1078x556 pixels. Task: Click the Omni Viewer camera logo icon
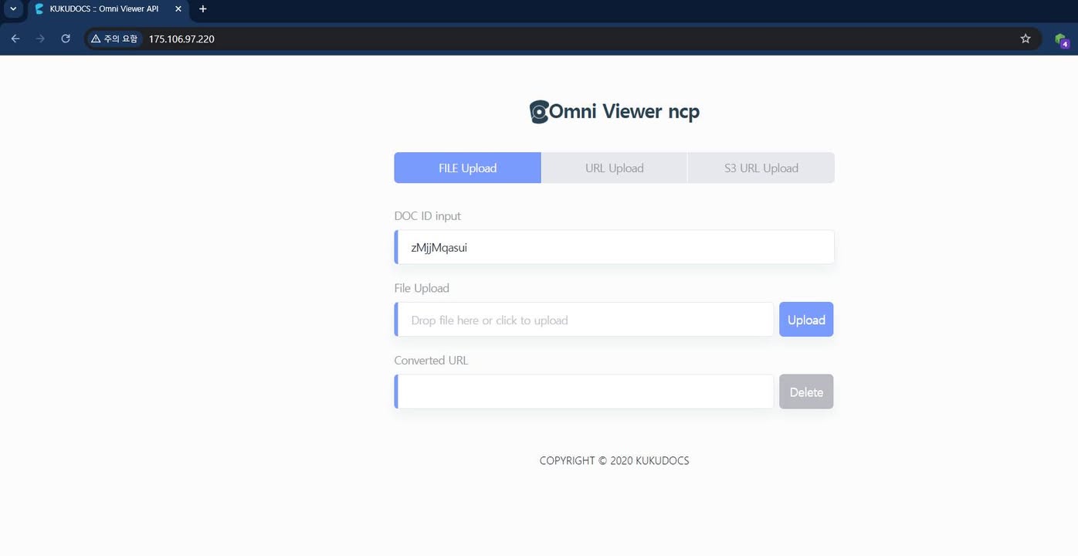537,111
